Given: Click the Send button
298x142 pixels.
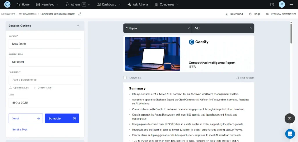Looking at the screenshot, I should (26, 118).
